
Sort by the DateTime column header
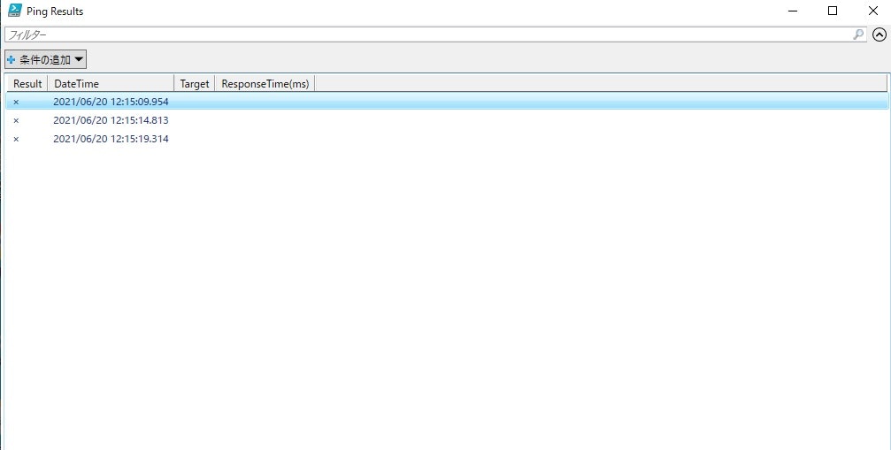111,83
